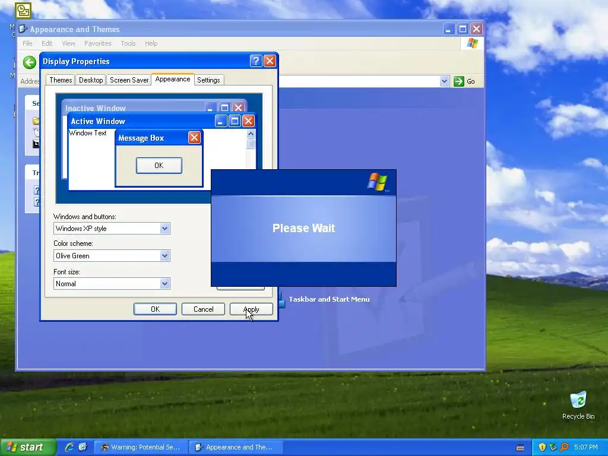Viewport: 608px width, 456px height.
Task: Click the green Go arrow icon
Action: click(459, 81)
